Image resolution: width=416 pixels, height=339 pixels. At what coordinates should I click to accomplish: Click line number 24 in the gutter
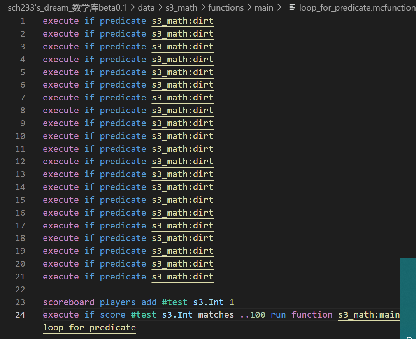20,315
